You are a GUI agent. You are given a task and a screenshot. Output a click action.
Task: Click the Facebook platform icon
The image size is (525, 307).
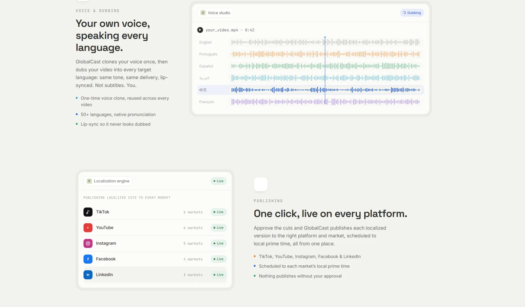point(88,259)
